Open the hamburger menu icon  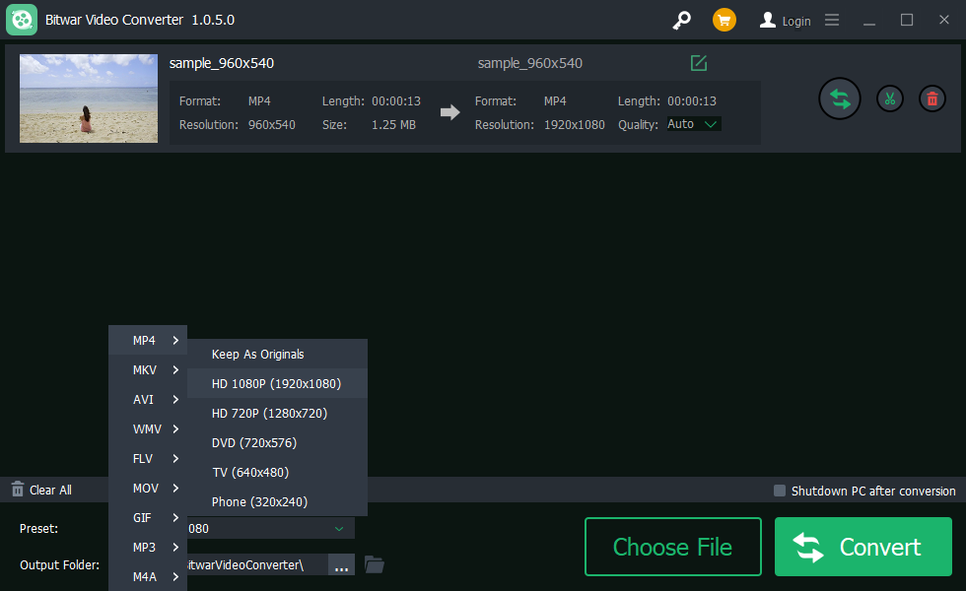pos(832,21)
